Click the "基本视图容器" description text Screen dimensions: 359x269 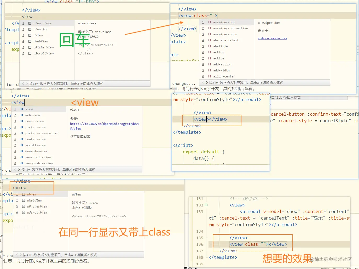80,136
